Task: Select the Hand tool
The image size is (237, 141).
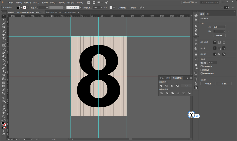Action: pos(3,113)
